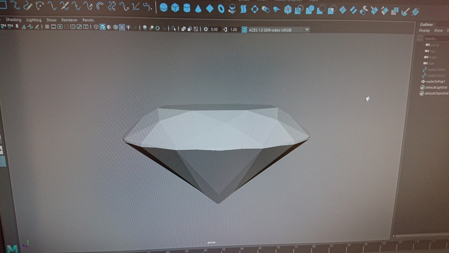Select the Pencil Curve tool
Image resolution: width=449 pixels, height=253 pixels.
coord(28,6)
